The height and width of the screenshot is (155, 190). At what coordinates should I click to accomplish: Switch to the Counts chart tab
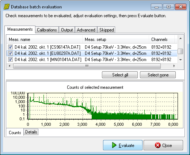[x=15, y=132]
